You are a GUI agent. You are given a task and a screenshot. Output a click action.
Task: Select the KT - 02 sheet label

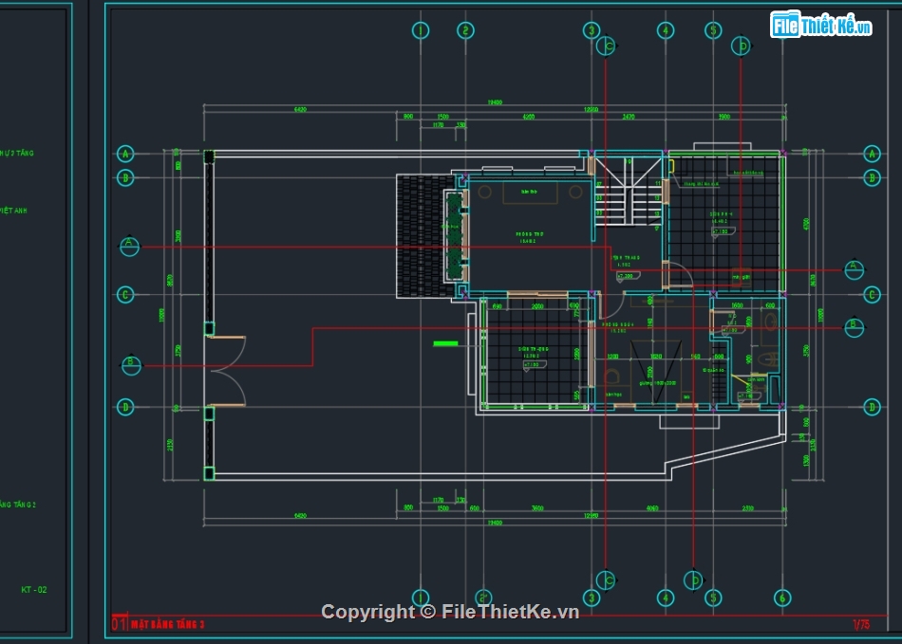(x=34, y=590)
